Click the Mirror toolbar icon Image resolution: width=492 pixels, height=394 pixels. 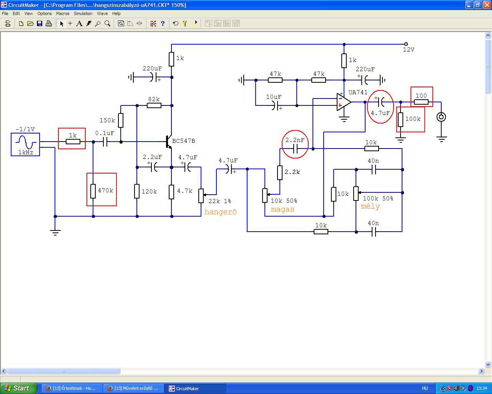[x=140, y=23]
